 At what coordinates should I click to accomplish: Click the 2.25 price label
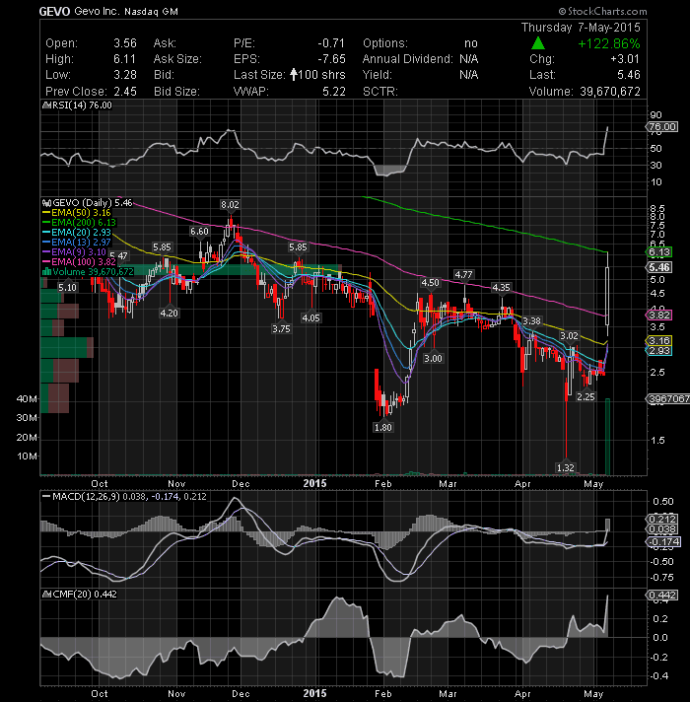[586, 396]
